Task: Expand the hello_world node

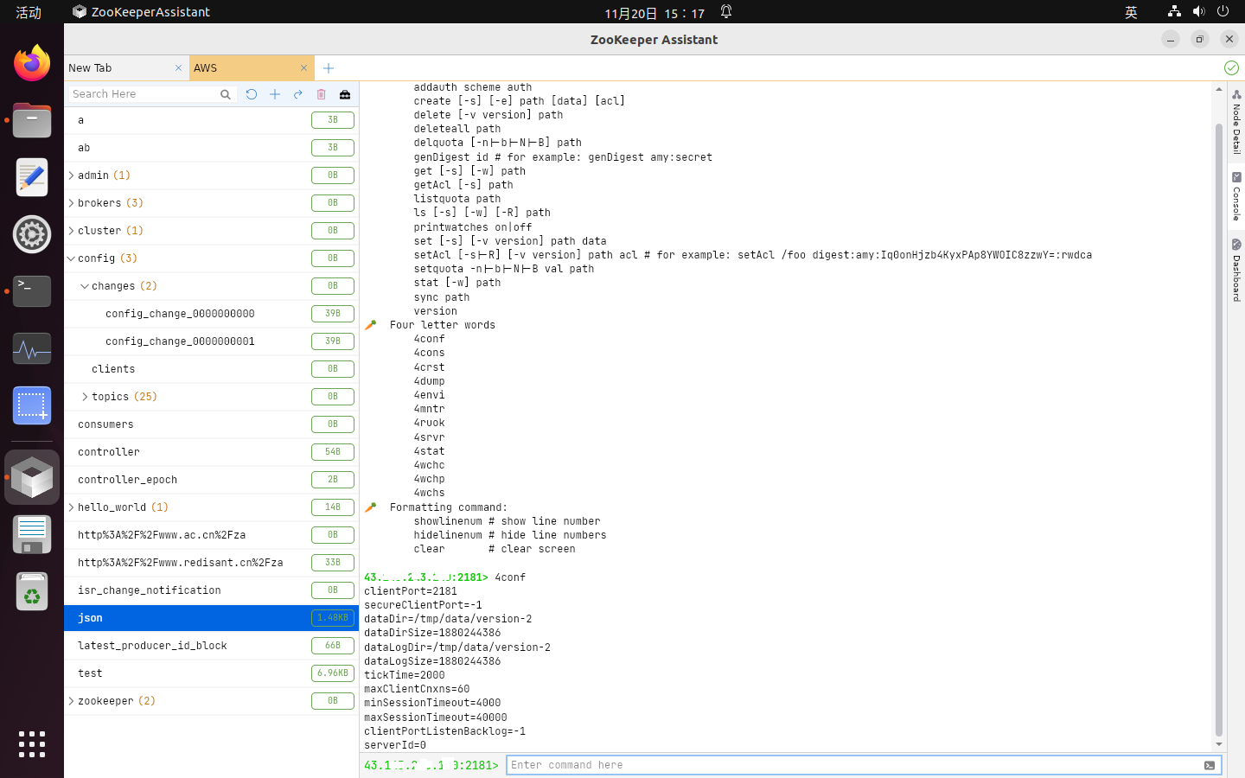Action: pyautogui.click(x=71, y=507)
